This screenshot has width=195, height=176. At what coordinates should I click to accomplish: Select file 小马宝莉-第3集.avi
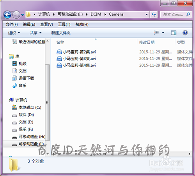(x=79, y=59)
